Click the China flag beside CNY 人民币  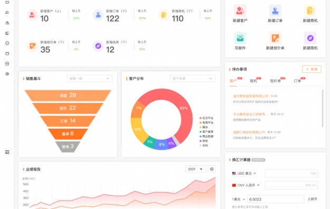pyautogui.click(x=234, y=185)
